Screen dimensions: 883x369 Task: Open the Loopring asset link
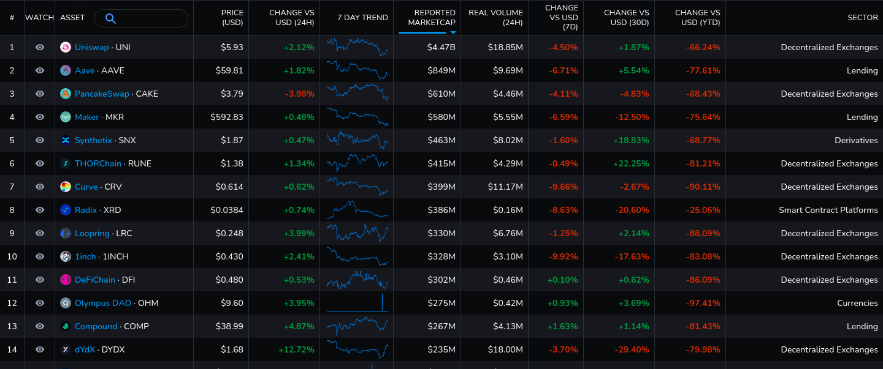[92, 233]
